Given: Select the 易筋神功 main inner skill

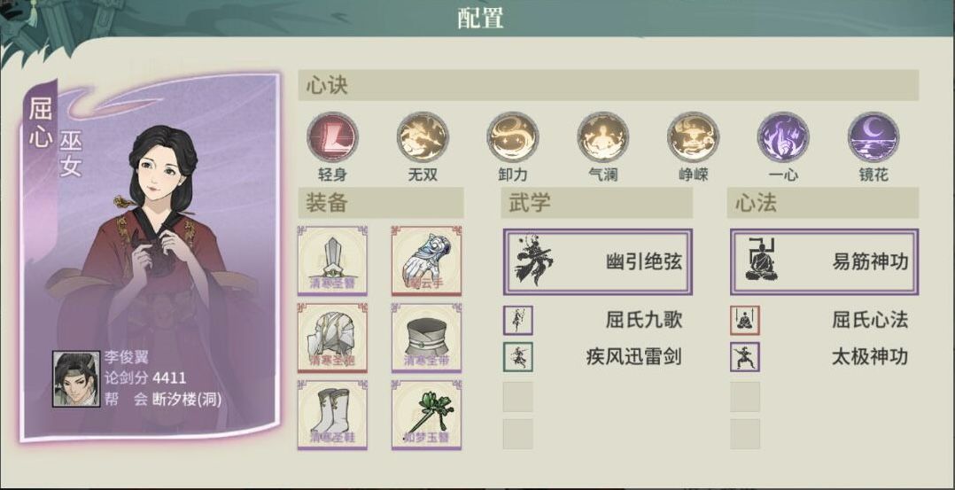Looking at the screenshot, I should tap(824, 262).
